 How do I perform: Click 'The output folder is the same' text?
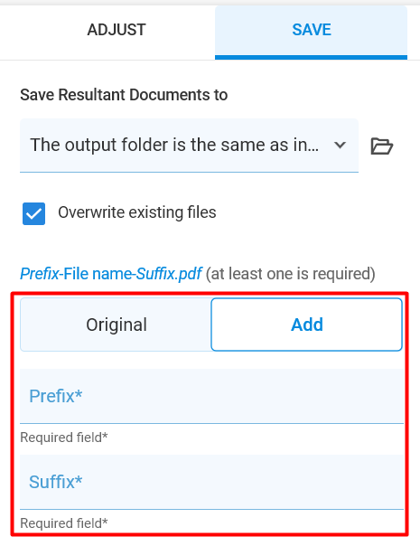tap(174, 145)
